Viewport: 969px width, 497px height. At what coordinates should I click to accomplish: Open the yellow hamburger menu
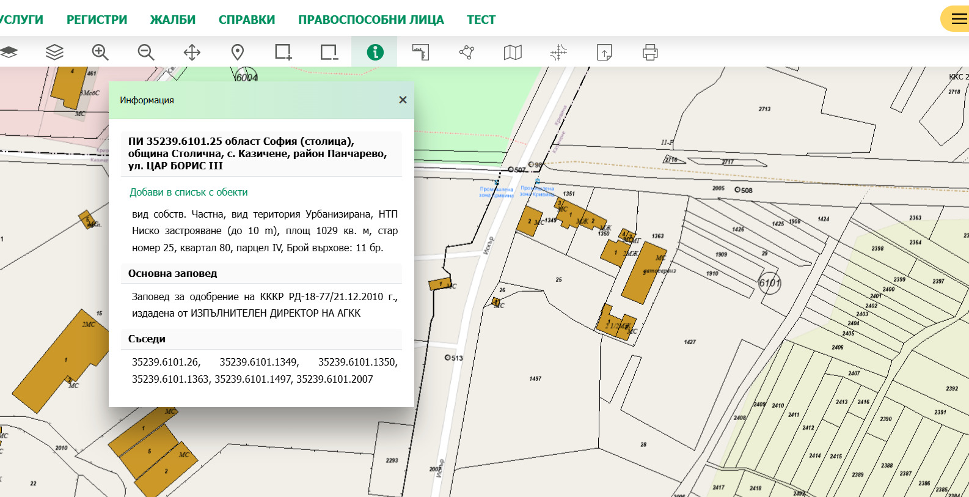tap(958, 19)
